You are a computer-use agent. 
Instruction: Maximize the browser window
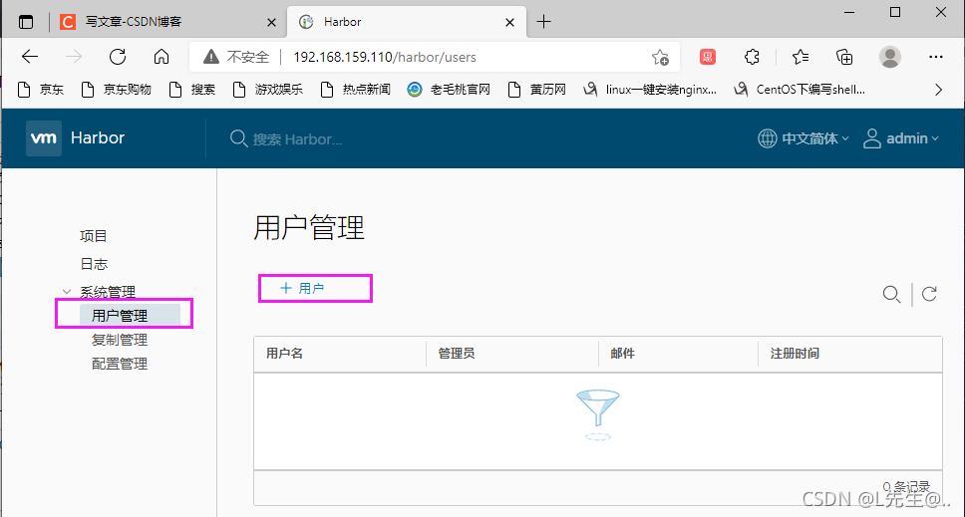[x=895, y=12]
